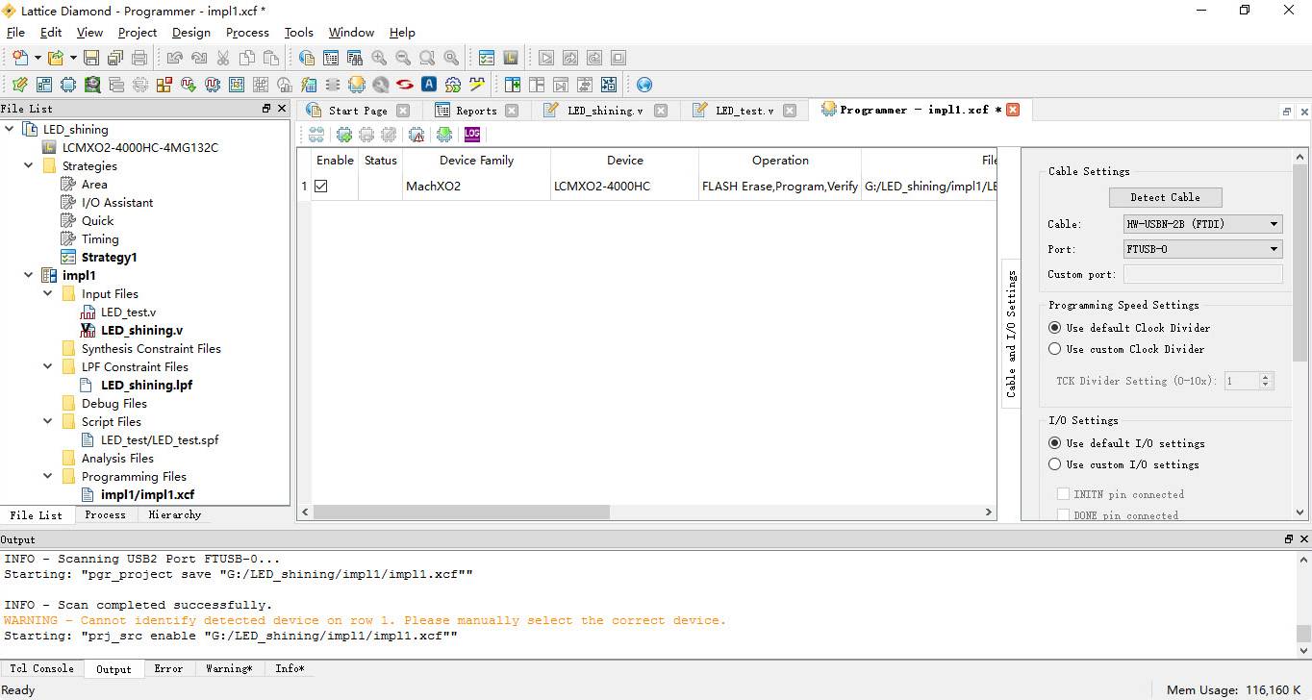1312x700 pixels.
Task: Click the Start Page globe toolbar icon
Action: [307, 58]
